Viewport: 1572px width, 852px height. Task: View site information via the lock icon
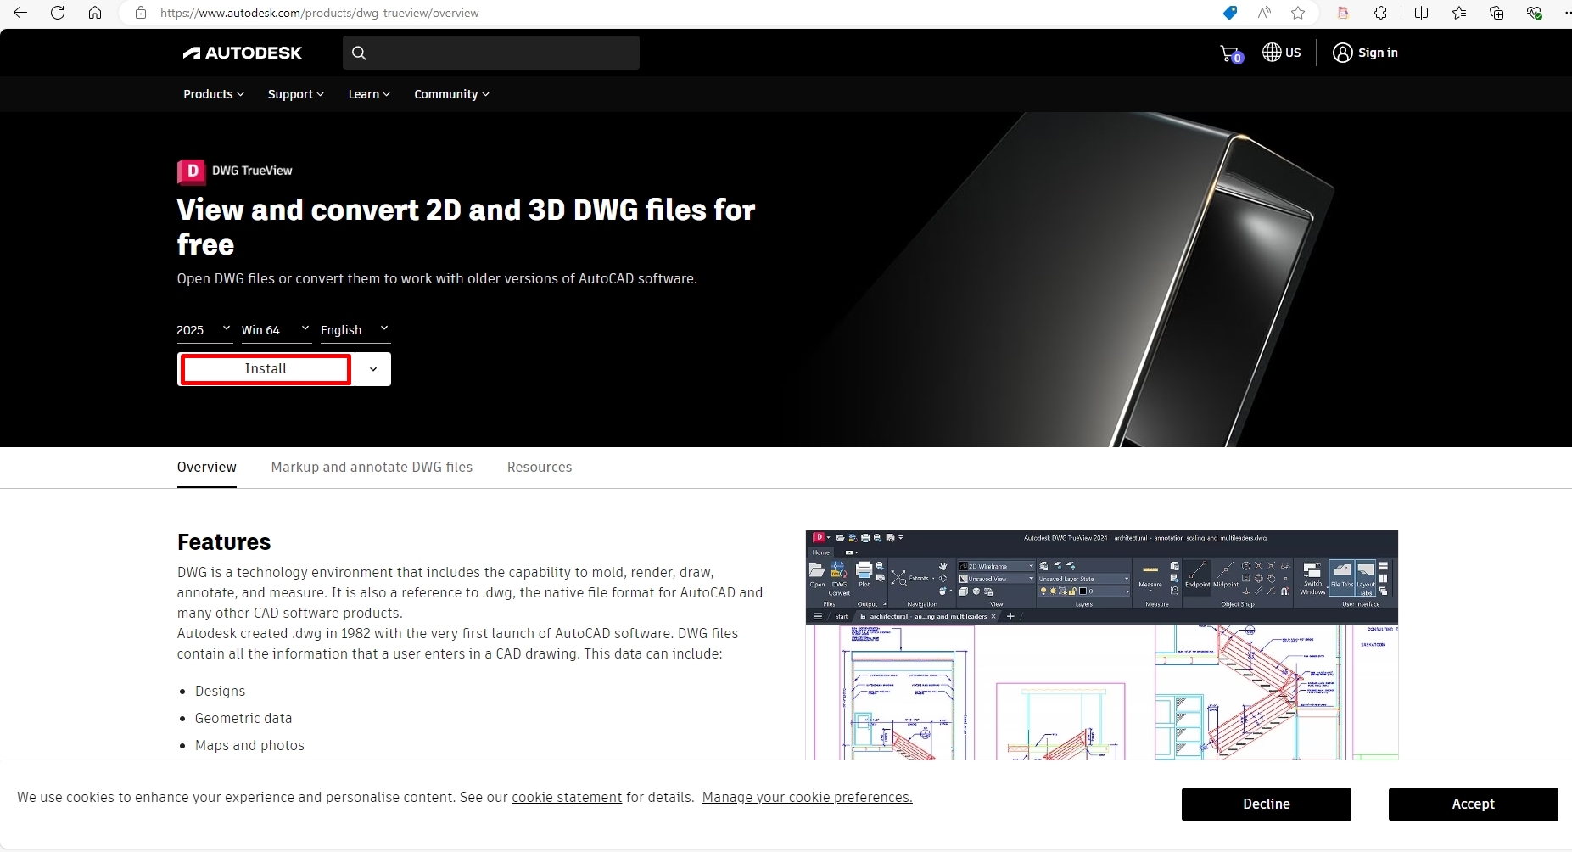[141, 13]
